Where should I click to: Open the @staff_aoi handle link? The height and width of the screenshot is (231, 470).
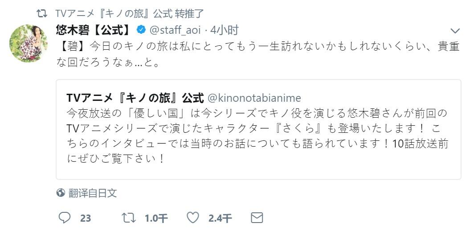coord(175,30)
